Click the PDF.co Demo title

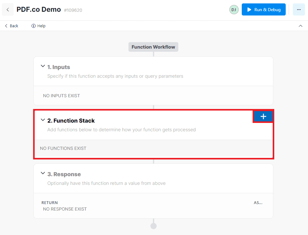[x=39, y=10]
